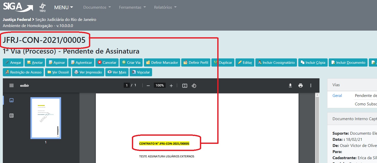
Task: Click the Vias panel header
Action: (x=352, y=85)
